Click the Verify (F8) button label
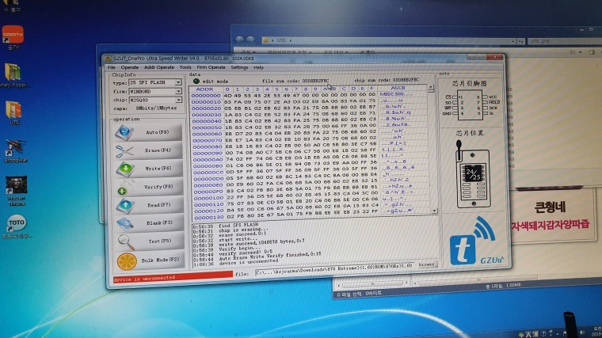Image resolution: width=602 pixels, height=338 pixels. (x=158, y=187)
